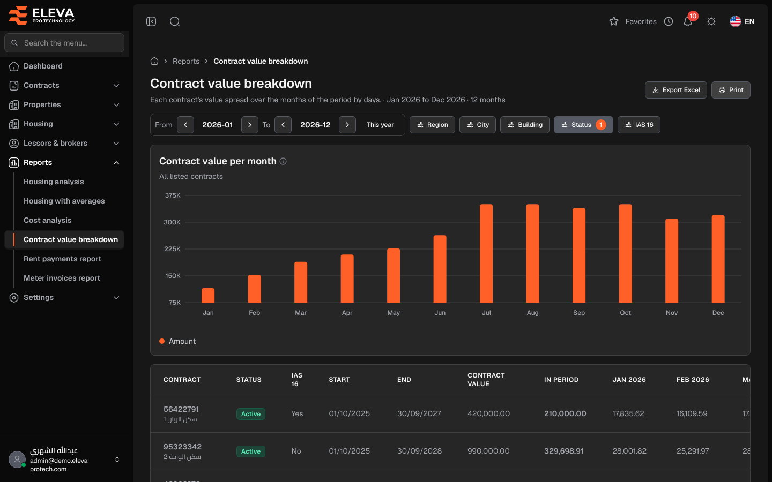
Task: Toggle light/dark theme sun icon
Action: tap(711, 21)
